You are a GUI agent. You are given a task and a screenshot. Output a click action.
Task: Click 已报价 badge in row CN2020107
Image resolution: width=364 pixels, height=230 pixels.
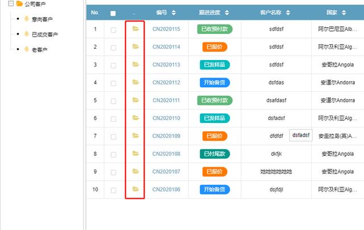coord(215,172)
